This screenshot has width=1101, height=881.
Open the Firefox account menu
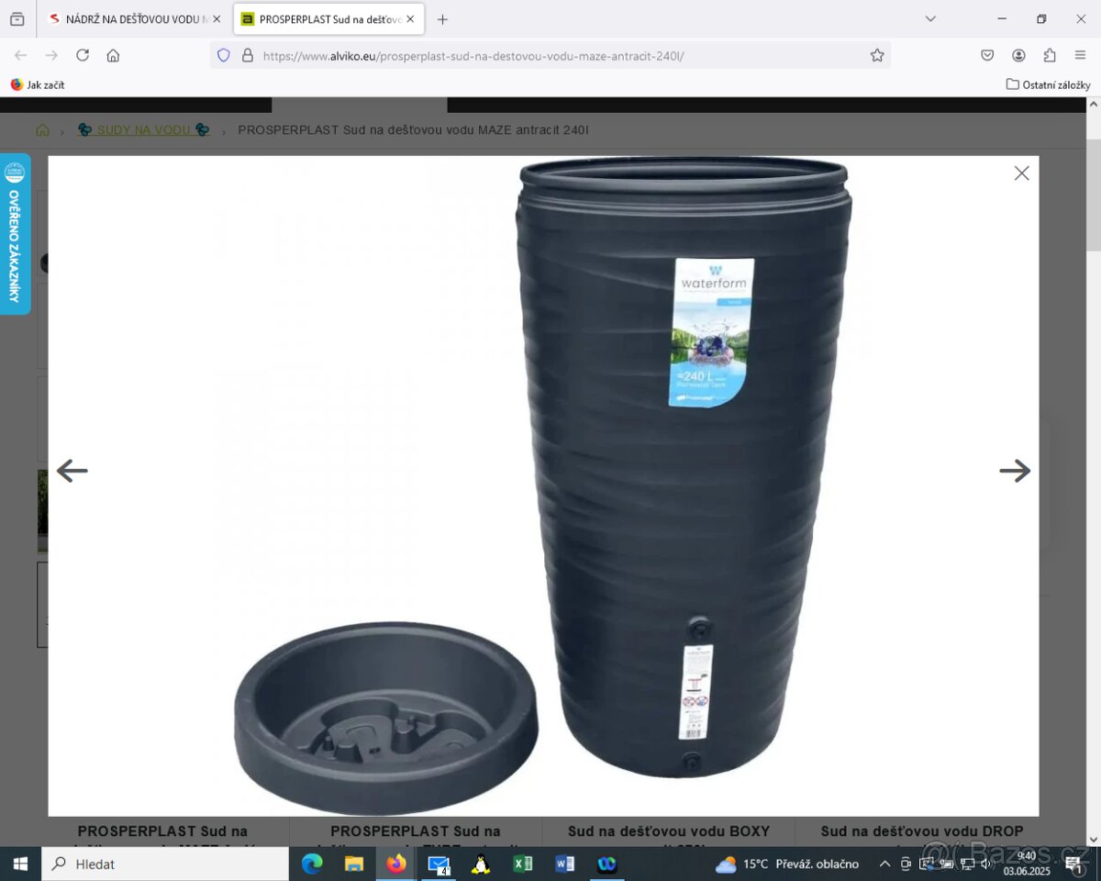pyautogui.click(x=1018, y=55)
